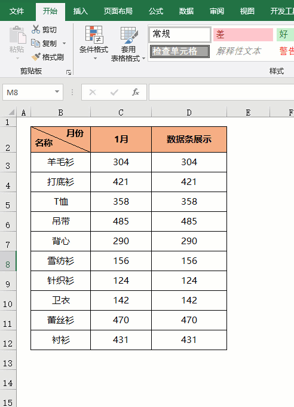Apply the Bad (差) cell style
The width and height of the screenshot is (294, 407).
pyautogui.click(x=243, y=34)
